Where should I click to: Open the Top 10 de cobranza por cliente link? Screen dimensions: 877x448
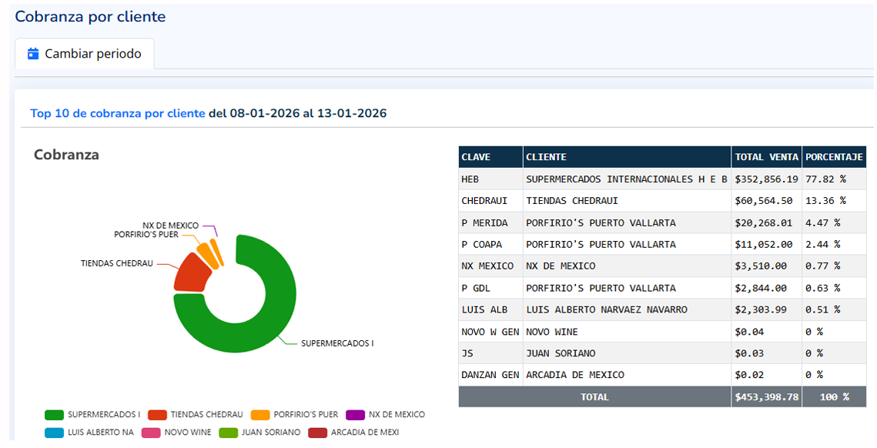point(117,113)
